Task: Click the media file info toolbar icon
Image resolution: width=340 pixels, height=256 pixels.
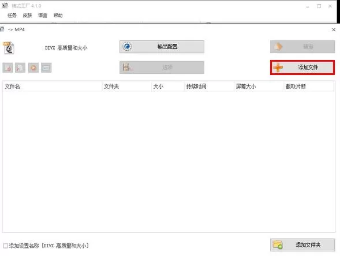Action: pos(46,68)
